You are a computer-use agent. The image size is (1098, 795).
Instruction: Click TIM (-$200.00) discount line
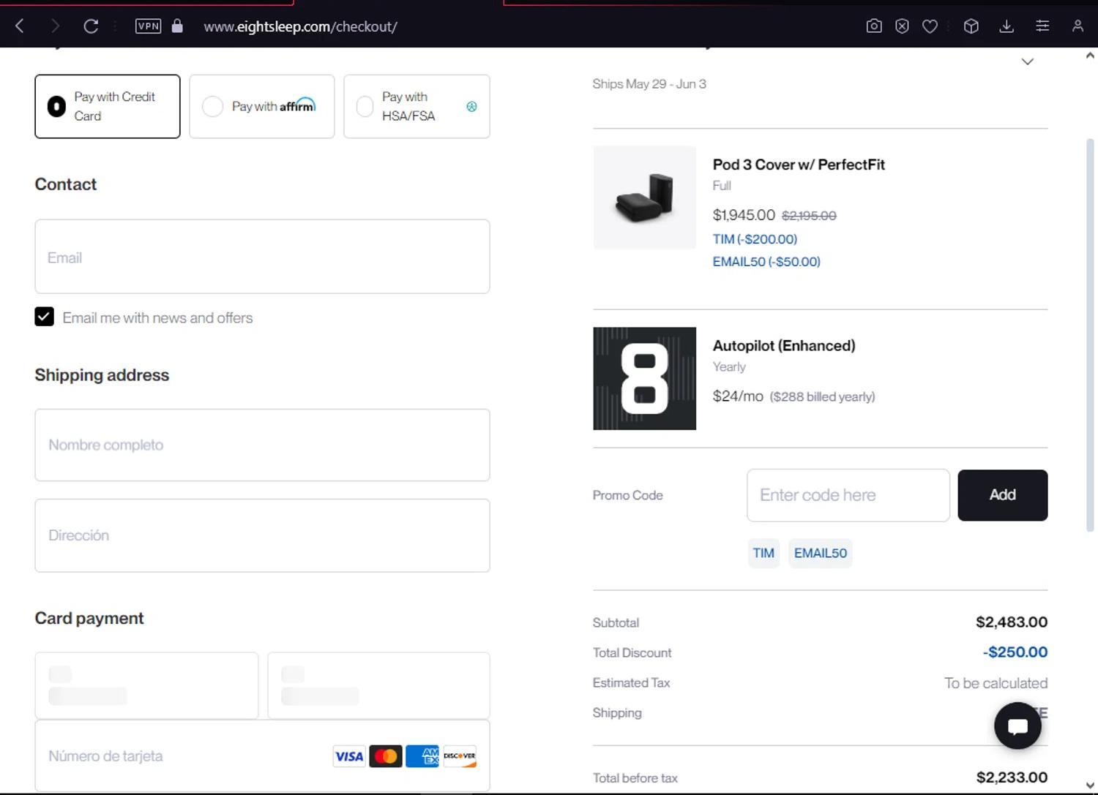pos(755,239)
